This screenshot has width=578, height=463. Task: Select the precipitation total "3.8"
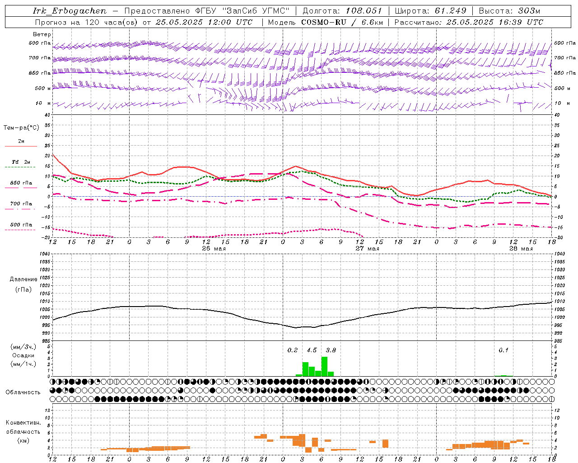331,350
